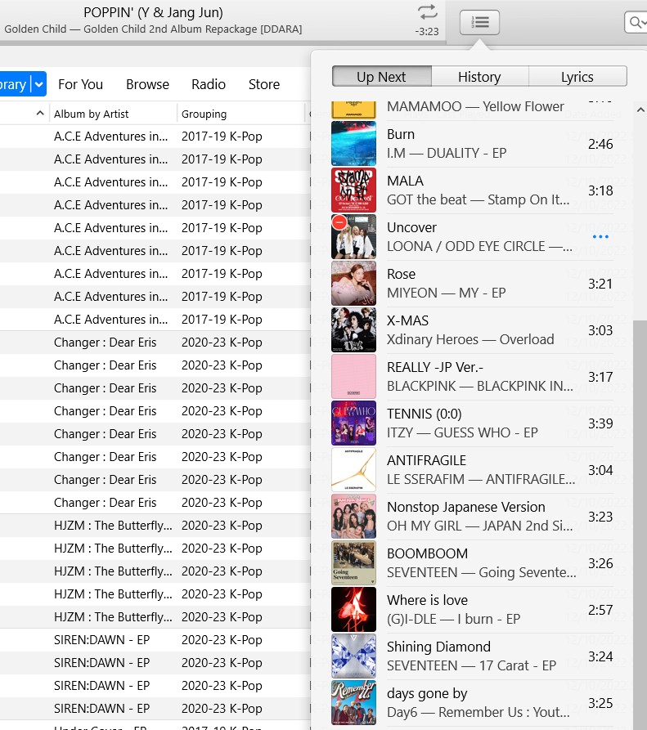Open the search magnifier field

[636, 22]
